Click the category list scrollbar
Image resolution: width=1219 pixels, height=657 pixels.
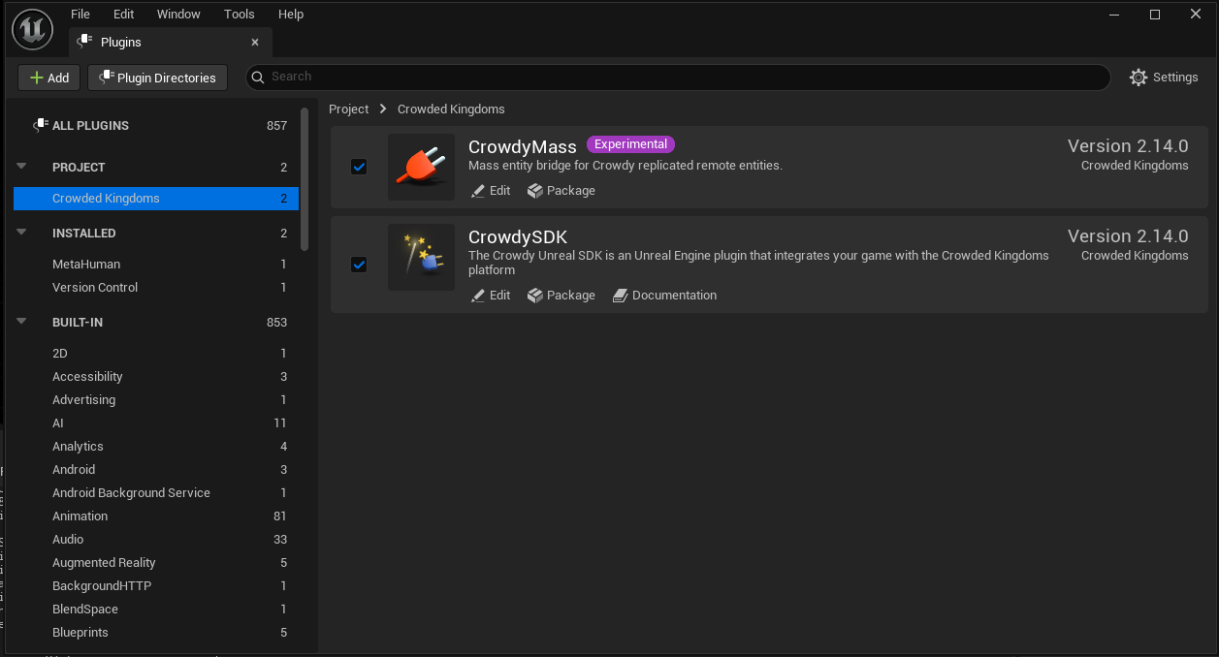click(305, 179)
